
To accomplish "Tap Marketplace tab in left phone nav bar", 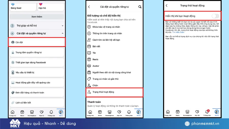I will (x=32, y=113).
